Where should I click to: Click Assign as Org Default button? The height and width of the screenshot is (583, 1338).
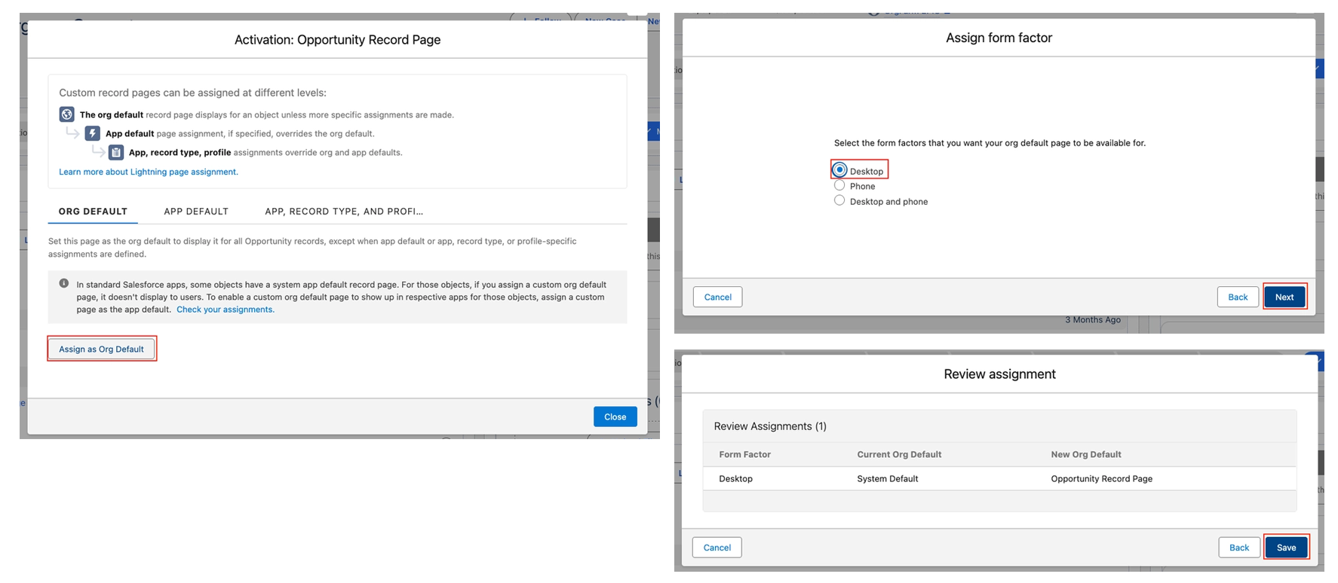click(102, 349)
